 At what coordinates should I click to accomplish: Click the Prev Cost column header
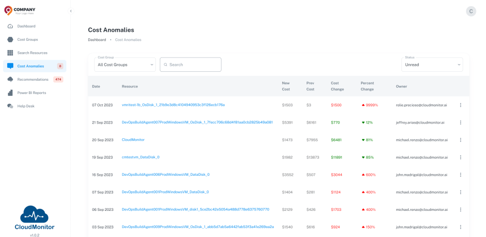(310, 86)
